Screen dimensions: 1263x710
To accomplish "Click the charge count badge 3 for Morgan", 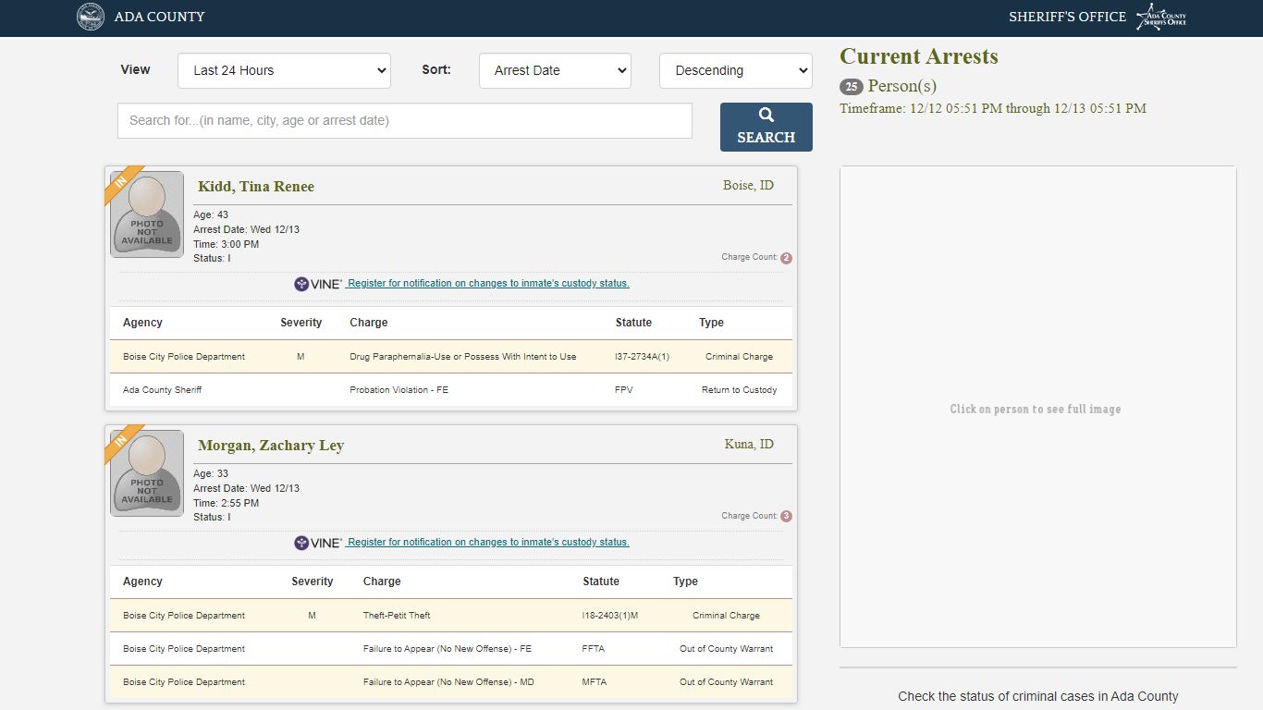I will [787, 517].
